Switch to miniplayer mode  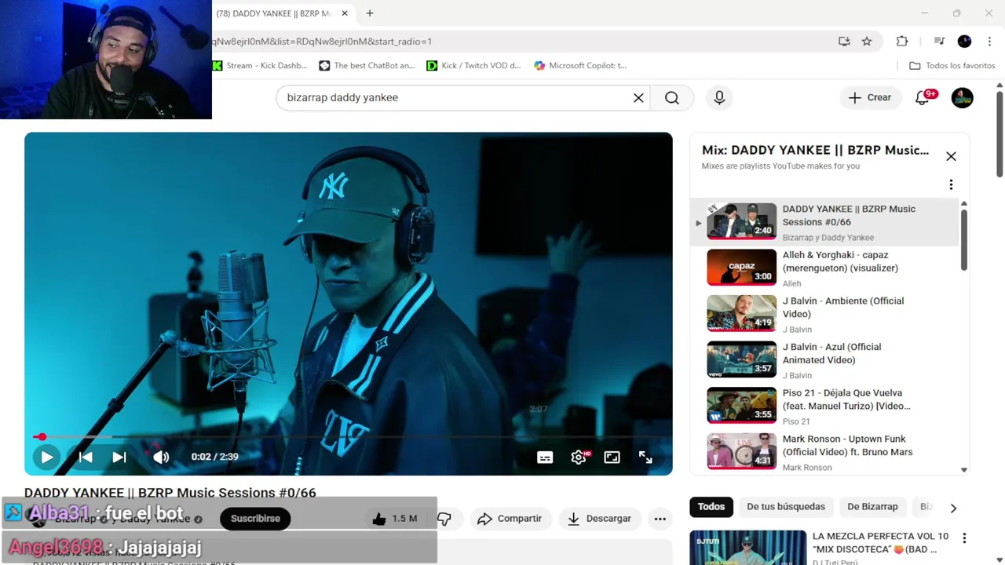612,457
